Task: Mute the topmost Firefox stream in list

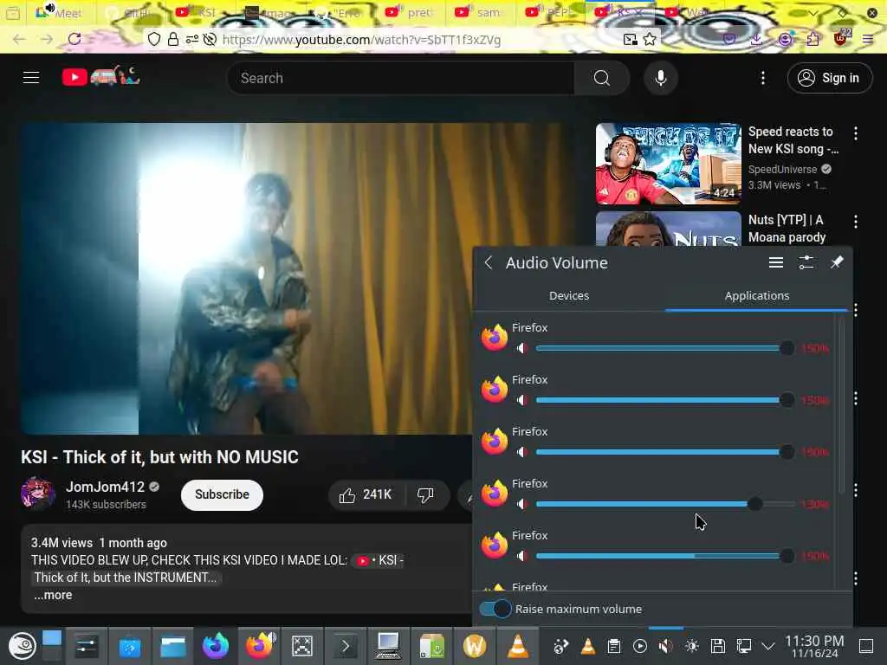Action: [522, 348]
